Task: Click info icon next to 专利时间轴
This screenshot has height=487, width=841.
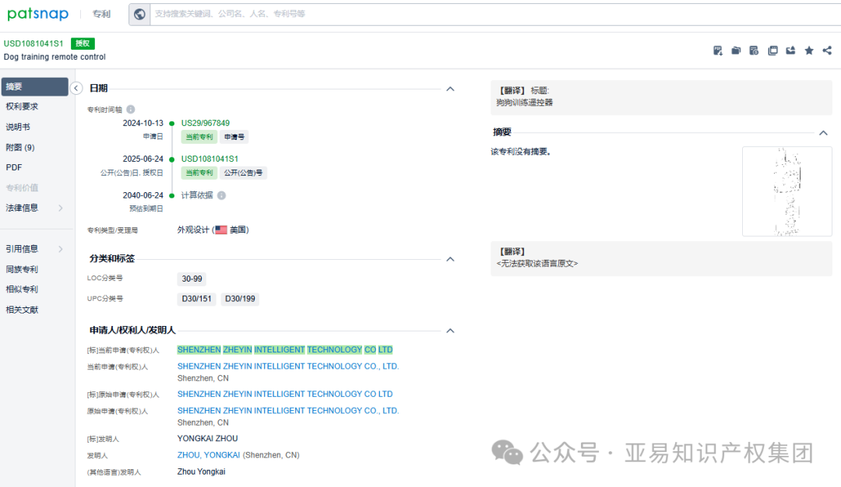Action: [130, 109]
